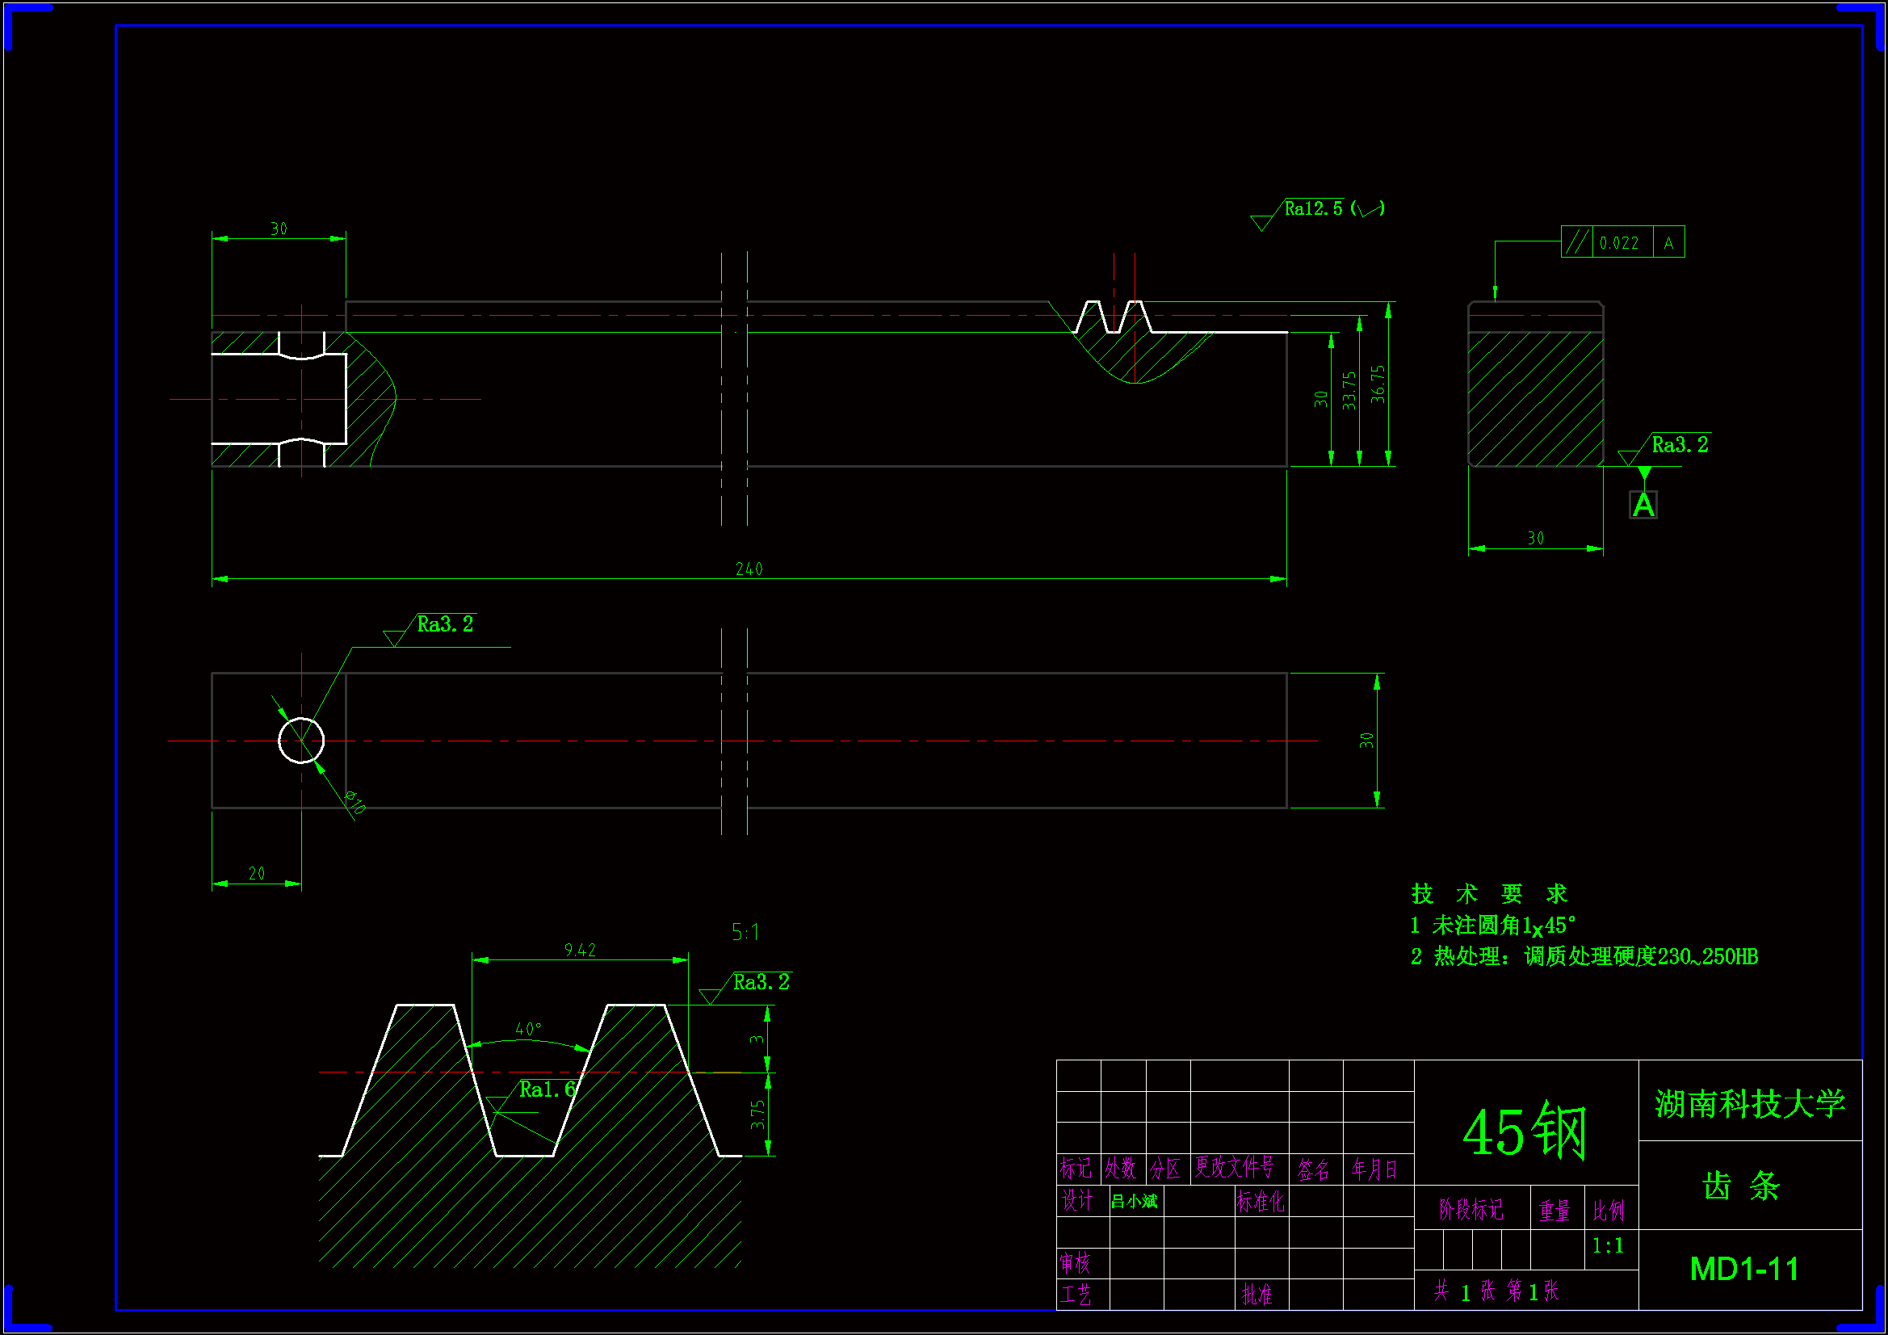Select the 40° tooth angle dimension

pos(528,1030)
